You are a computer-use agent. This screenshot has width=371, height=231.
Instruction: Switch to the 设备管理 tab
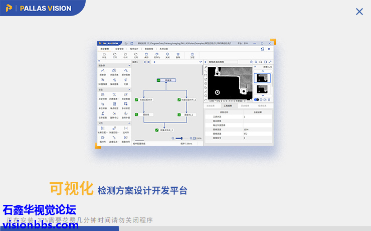click(x=118, y=49)
